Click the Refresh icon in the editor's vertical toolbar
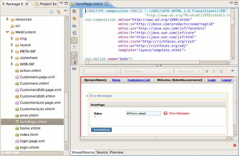 (74, 19)
